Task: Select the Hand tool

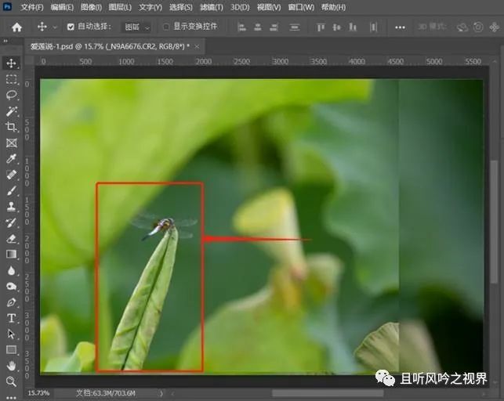Action: 11,366
